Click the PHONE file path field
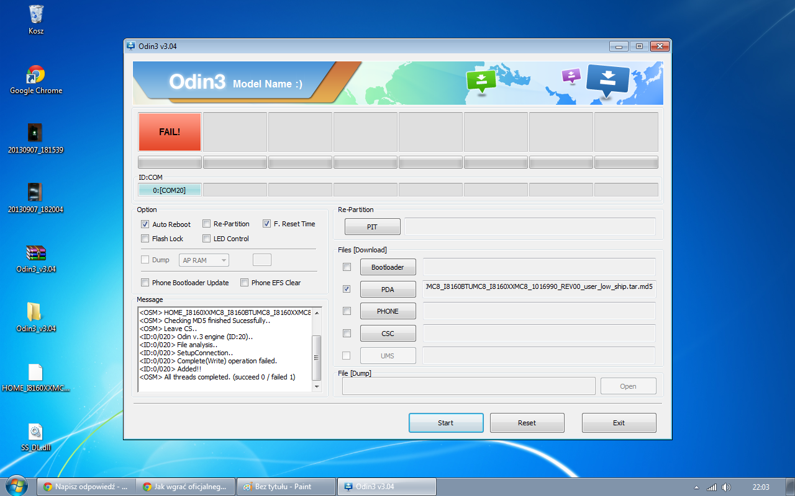 tap(539, 311)
